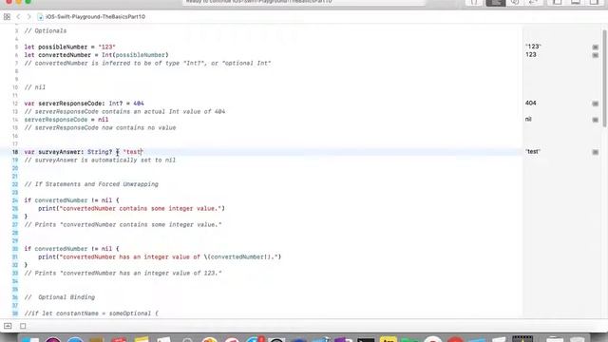
Task: Click print 'has an integer value of' line
Action: (x=160, y=257)
